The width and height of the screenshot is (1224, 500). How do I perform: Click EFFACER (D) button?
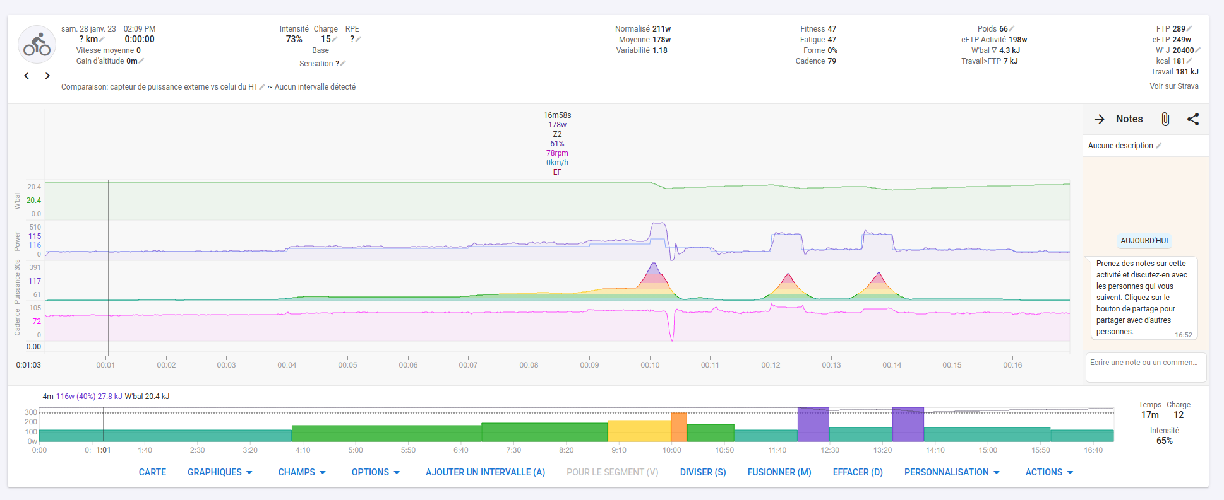click(x=858, y=472)
